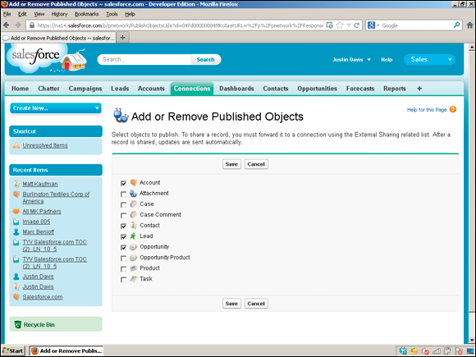This screenshot has height=357, width=476.
Task: Click the Case Comment object icon
Action: pos(134,215)
